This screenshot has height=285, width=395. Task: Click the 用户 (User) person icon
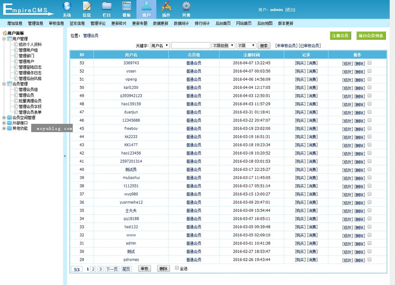coord(146,6)
